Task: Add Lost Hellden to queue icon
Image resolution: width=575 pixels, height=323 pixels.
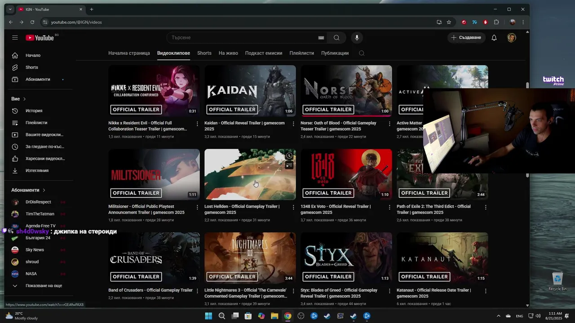Action: click(x=289, y=166)
